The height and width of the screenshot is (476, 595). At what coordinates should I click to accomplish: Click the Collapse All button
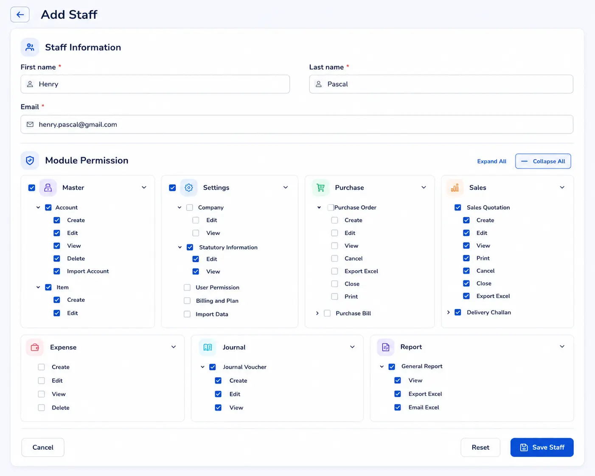[x=543, y=161]
